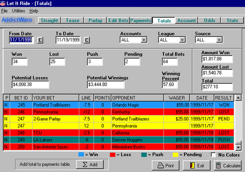
Task: Click the AddictWare logo
Action: [x=17, y=20]
